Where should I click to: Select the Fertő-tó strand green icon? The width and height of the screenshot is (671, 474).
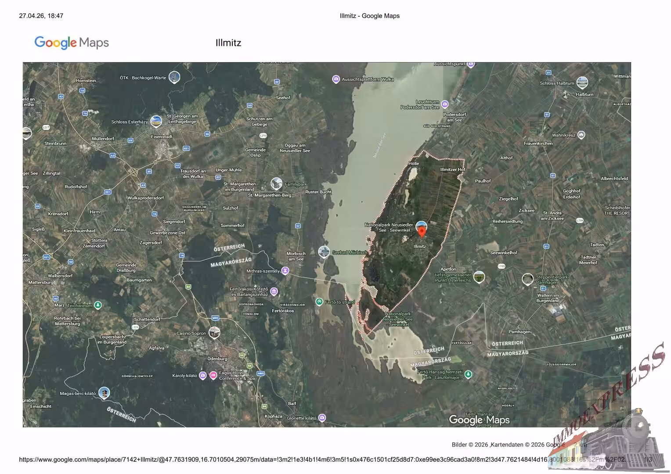coord(319,302)
